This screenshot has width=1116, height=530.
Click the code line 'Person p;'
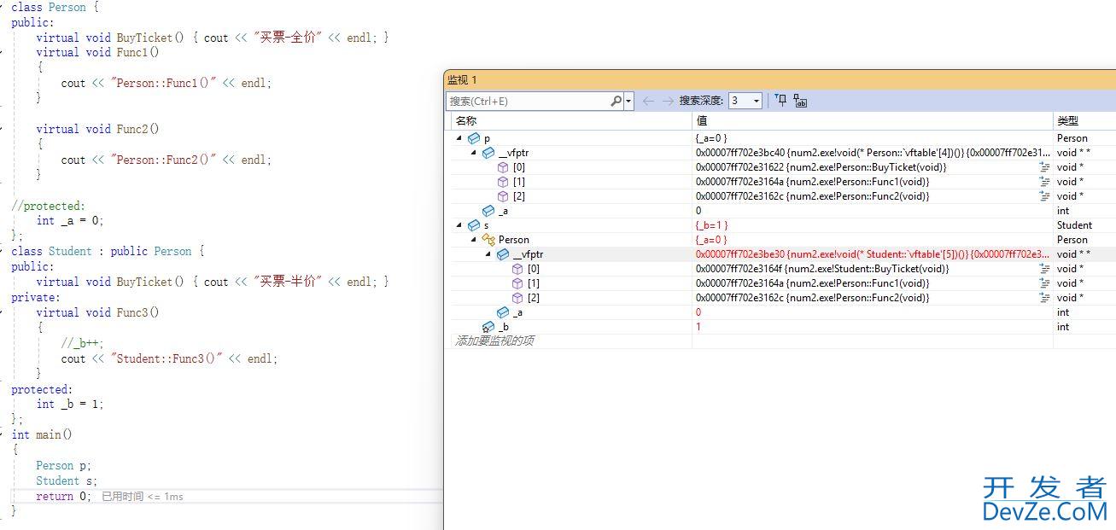63,465
